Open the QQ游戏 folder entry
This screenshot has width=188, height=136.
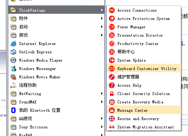(56, 119)
